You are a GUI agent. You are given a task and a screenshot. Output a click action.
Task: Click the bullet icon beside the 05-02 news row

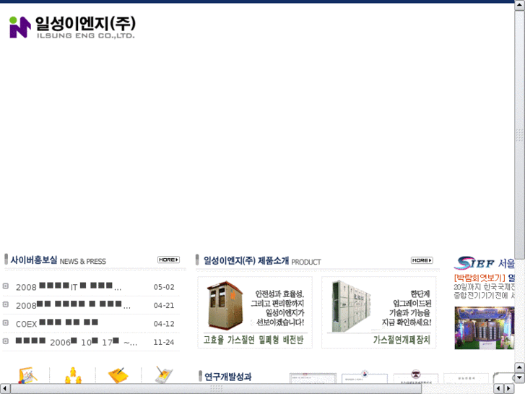pos(5,286)
